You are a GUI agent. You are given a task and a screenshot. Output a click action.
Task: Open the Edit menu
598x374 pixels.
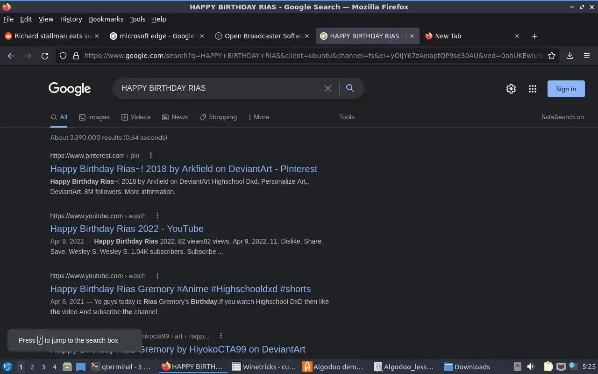pos(26,19)
